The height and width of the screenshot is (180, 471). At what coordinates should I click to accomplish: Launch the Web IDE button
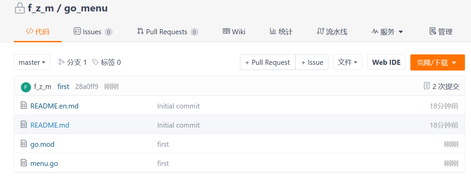click(x=386, y=62)
